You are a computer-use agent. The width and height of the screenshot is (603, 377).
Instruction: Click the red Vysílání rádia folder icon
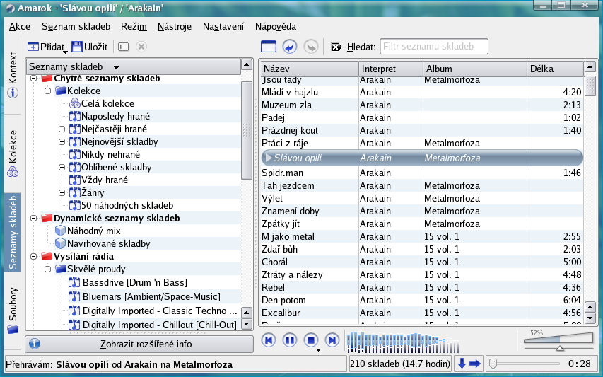click(x=47, y=256)
